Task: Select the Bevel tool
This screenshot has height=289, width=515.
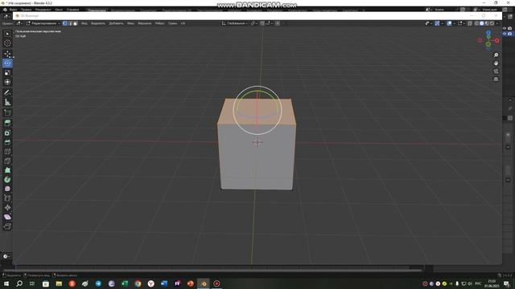Action: click(x=7, y=142)
